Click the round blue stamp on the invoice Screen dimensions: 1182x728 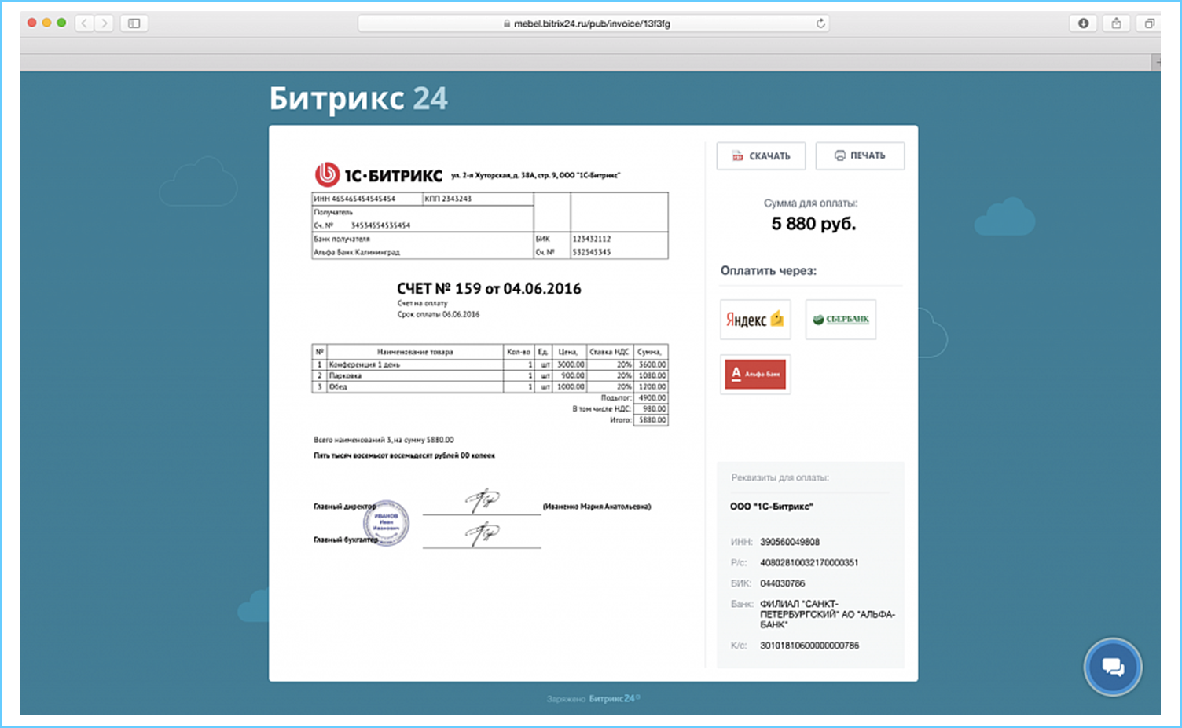point(386,523)
